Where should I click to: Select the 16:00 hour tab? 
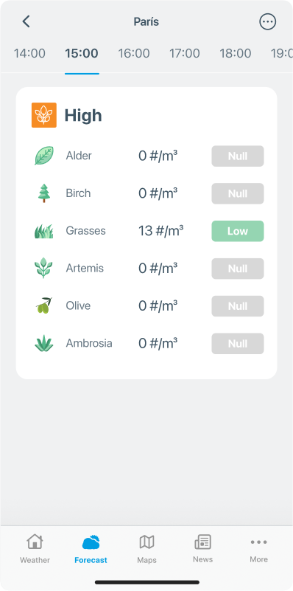click(x=134, y=53)
